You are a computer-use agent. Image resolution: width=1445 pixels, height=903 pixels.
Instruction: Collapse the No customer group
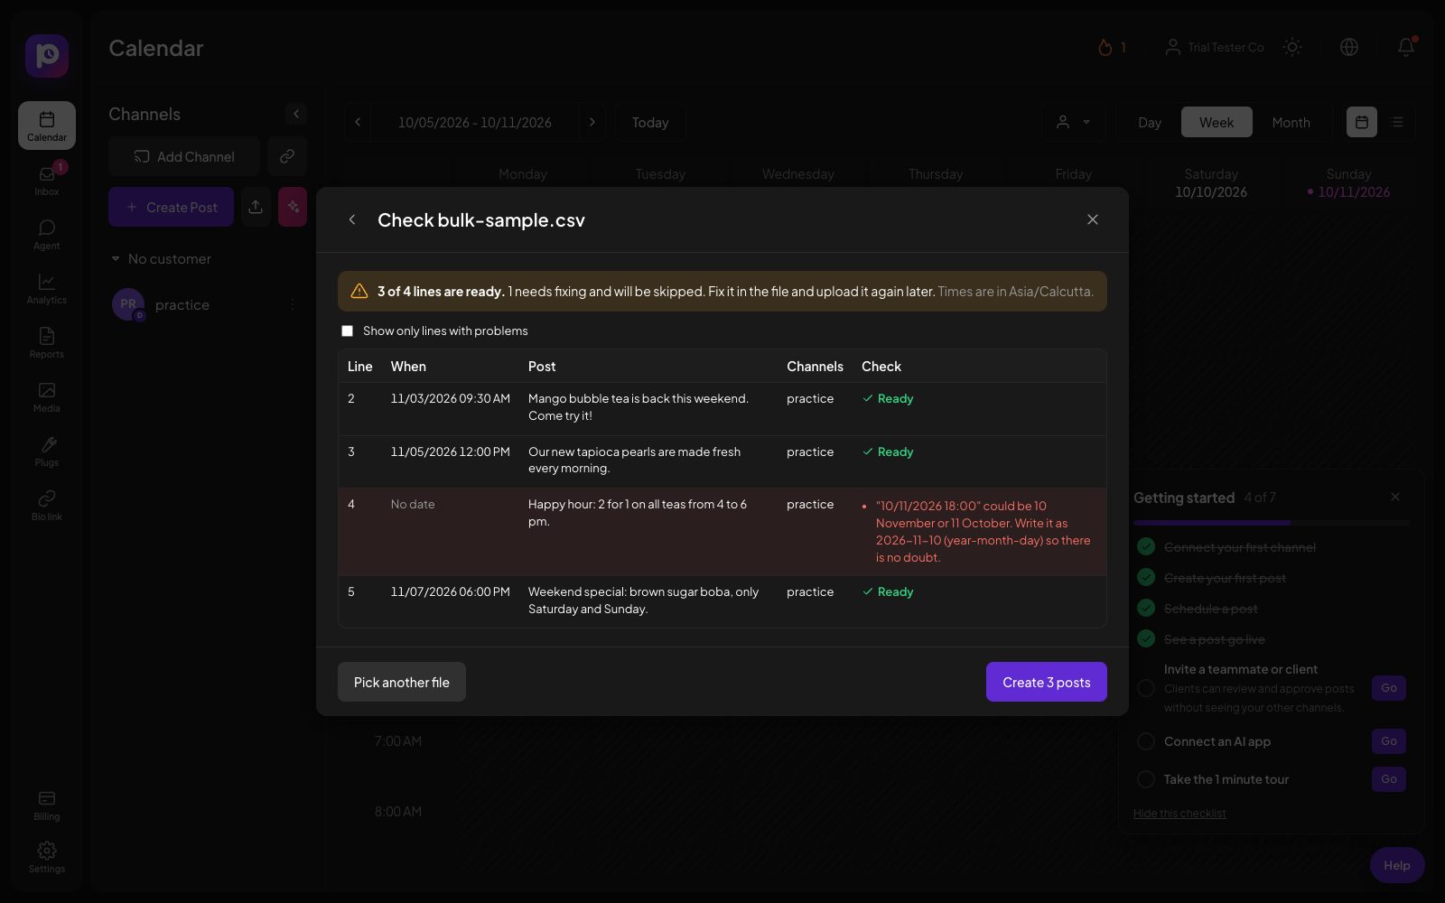tap(116, 259)
